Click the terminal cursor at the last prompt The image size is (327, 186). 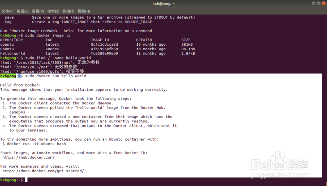[x=26, y=180]
